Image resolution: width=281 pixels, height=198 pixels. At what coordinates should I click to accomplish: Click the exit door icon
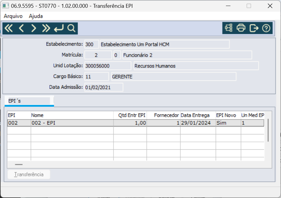[x=254, y=28]
